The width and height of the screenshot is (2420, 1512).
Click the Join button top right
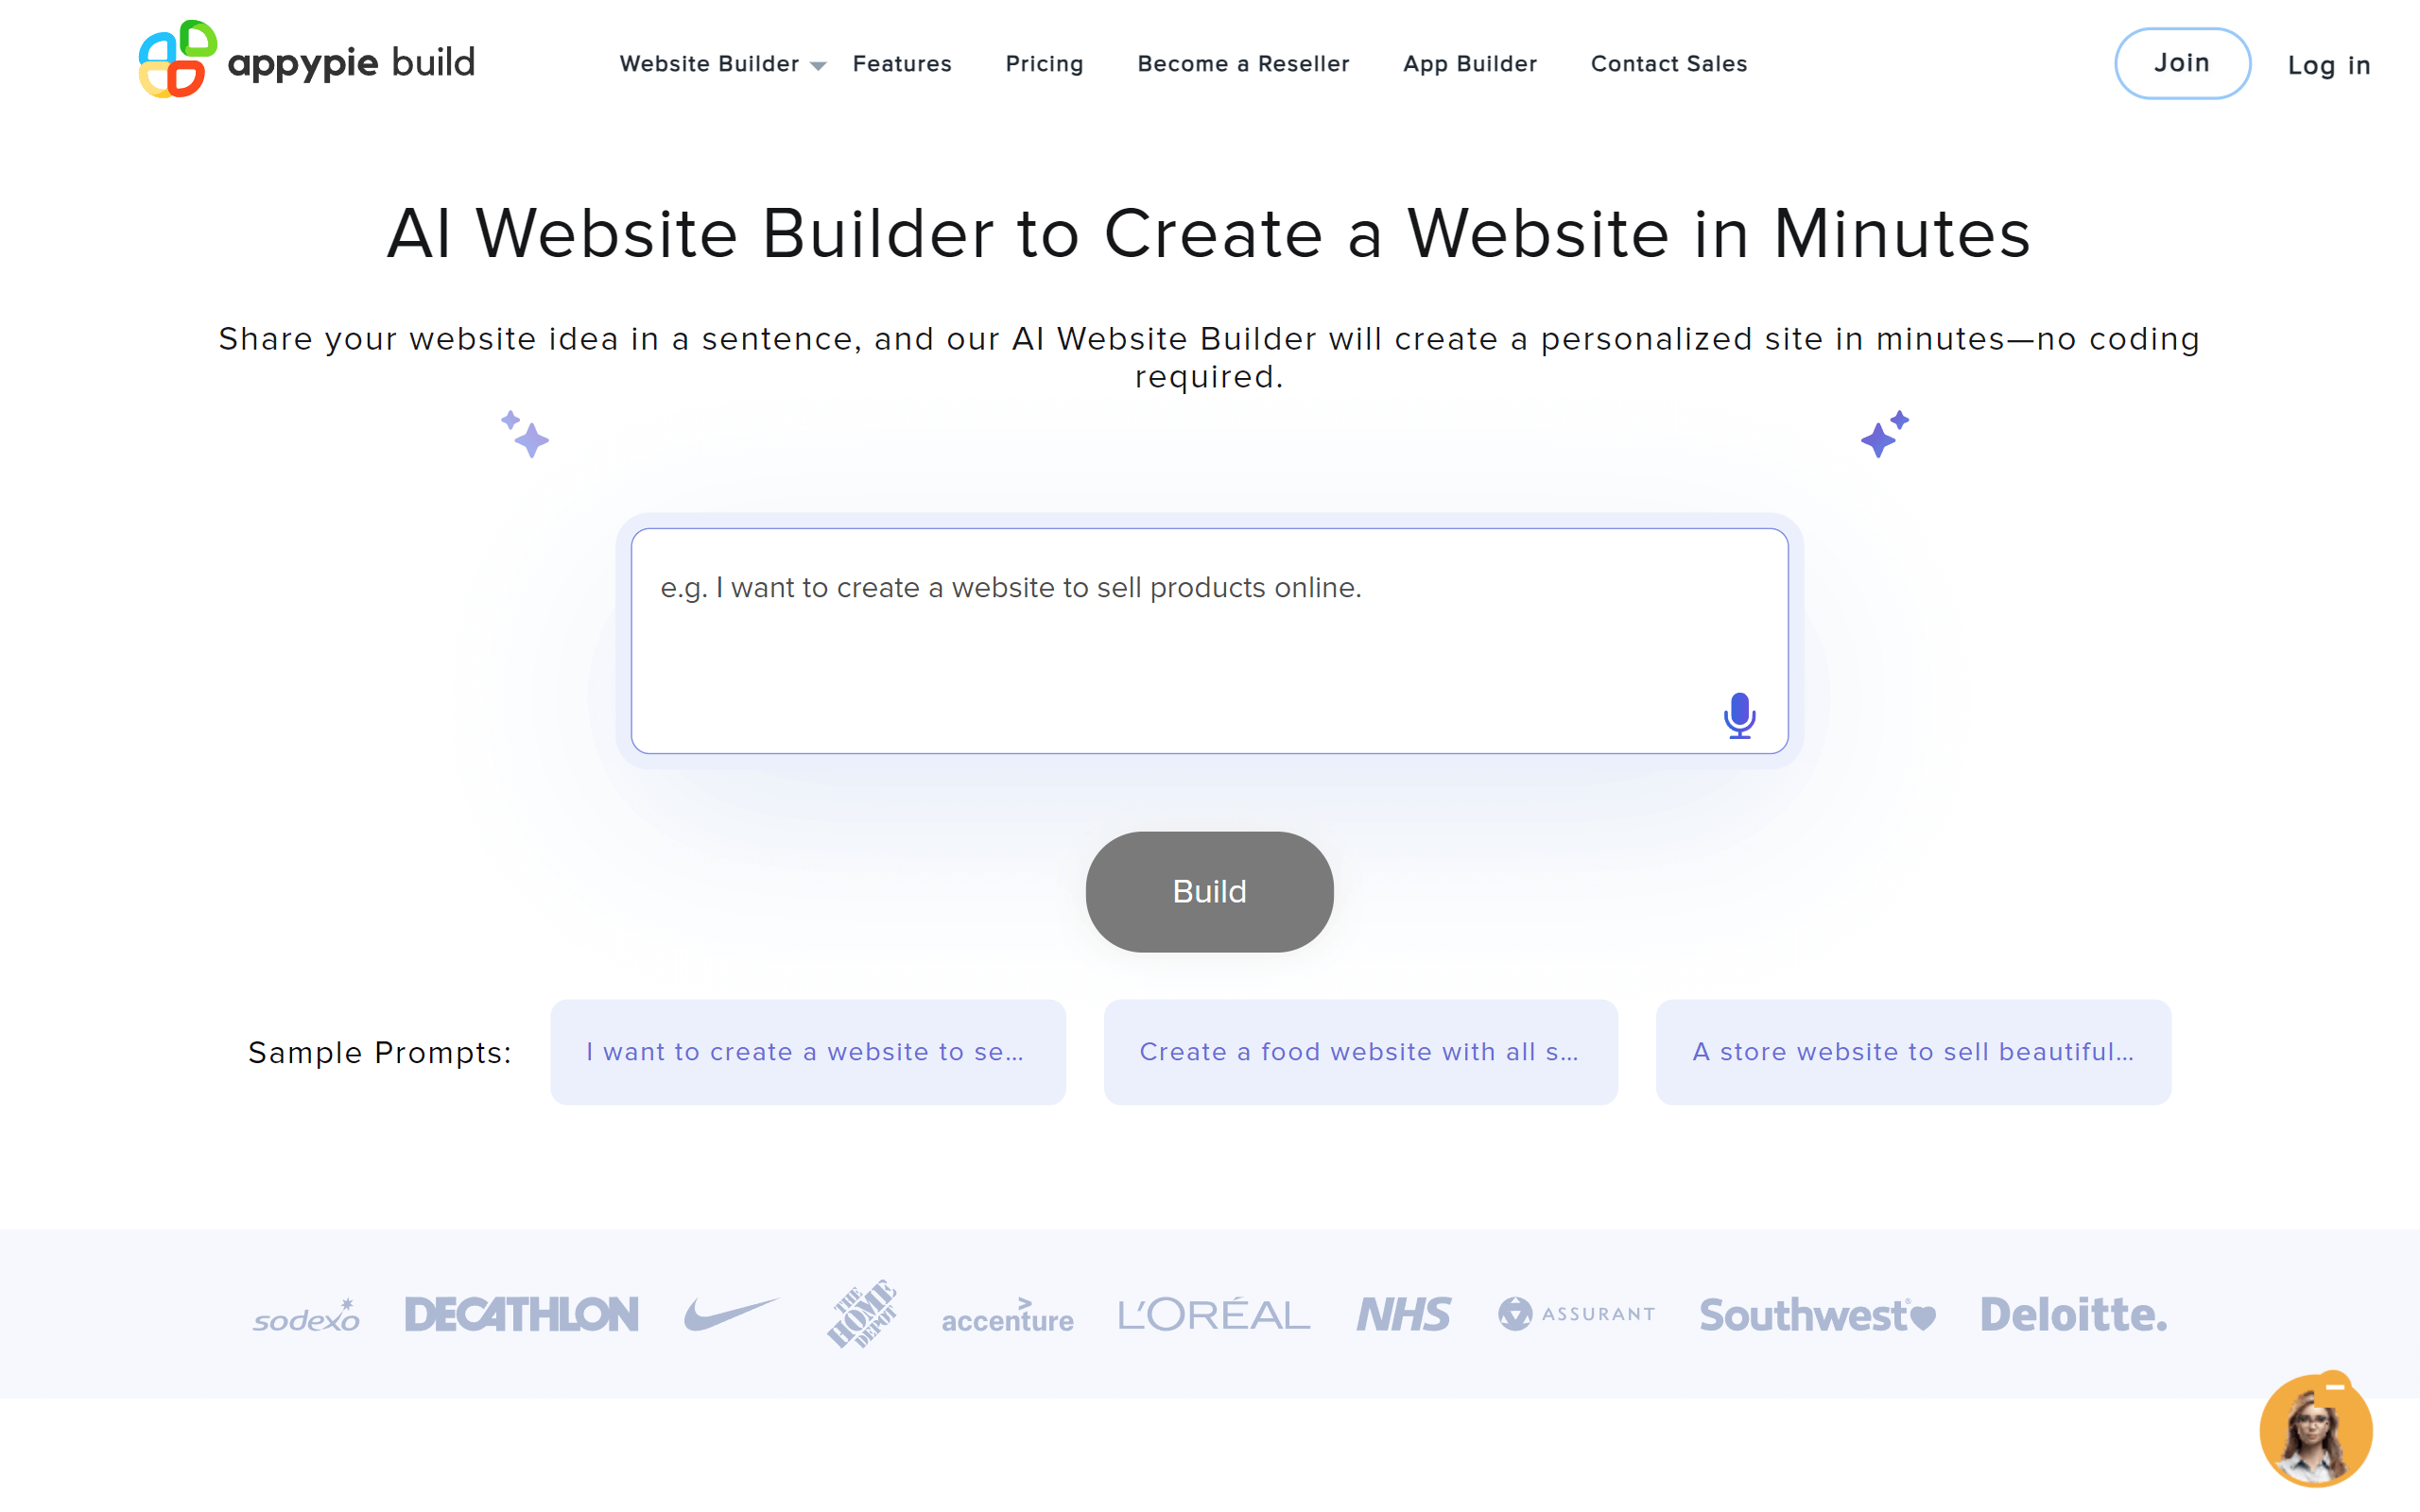coord(2182,62)
